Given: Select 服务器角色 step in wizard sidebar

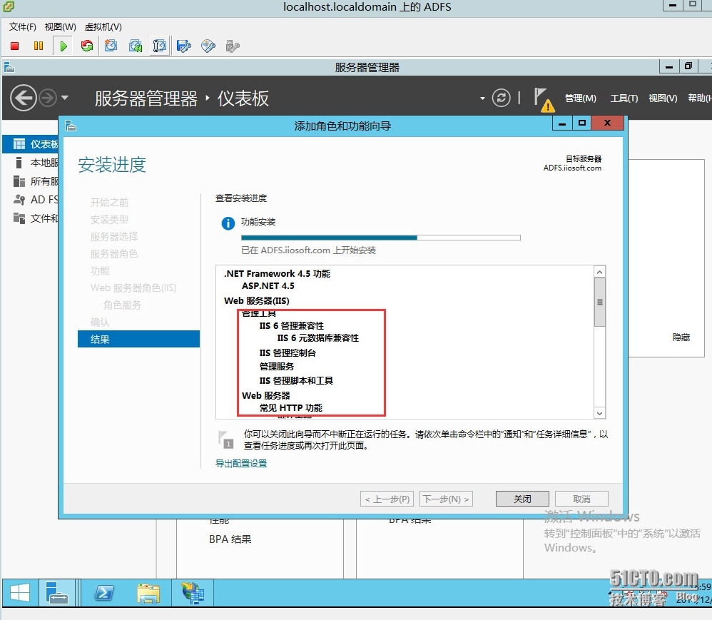Looking at the screenshot, I should [114, 253].
